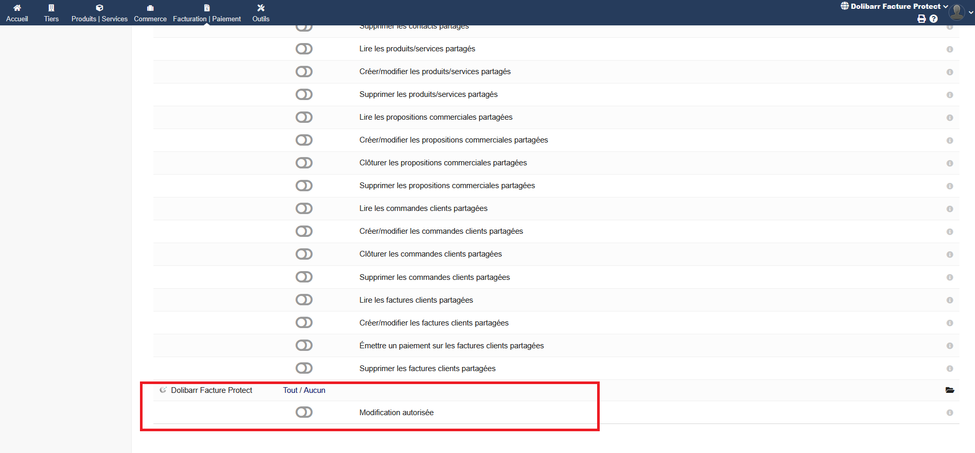
Task: Click the open folder icon for Dolibarr Facture Protect
Action: tap(950, 390)
